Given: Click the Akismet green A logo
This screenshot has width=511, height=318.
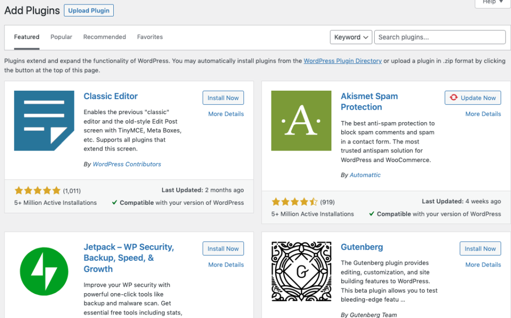Looking at the screenshot, I should pyautogui.click(x=301, y=121).
